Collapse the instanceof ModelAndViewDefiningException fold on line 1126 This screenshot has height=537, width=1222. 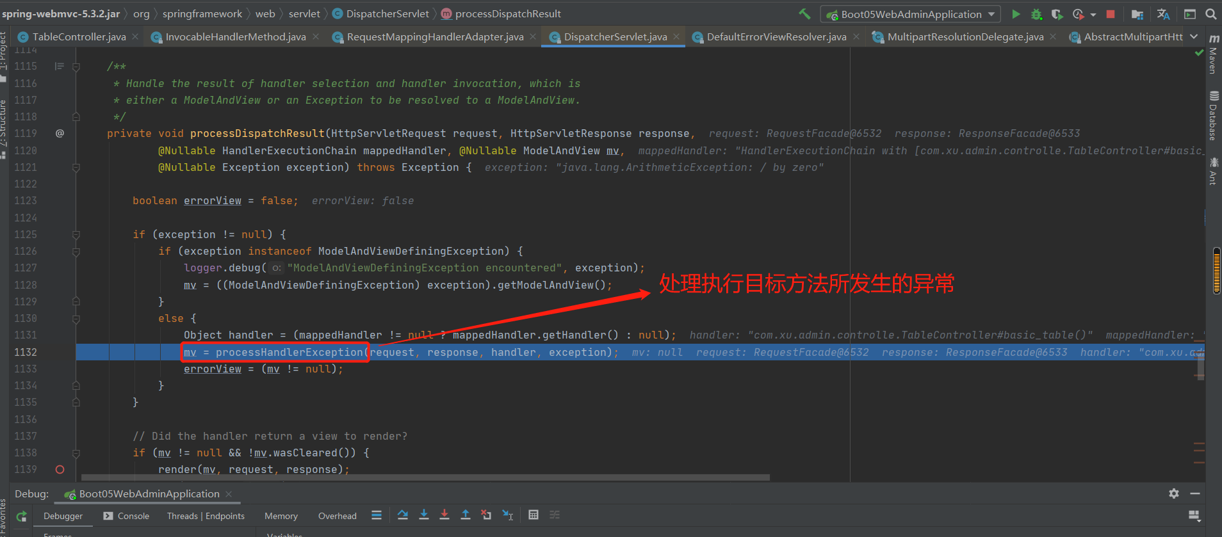tap(76, 251)
